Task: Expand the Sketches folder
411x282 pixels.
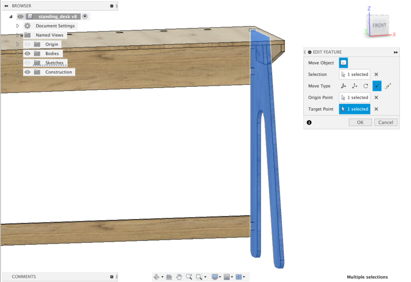Action: 18,63
